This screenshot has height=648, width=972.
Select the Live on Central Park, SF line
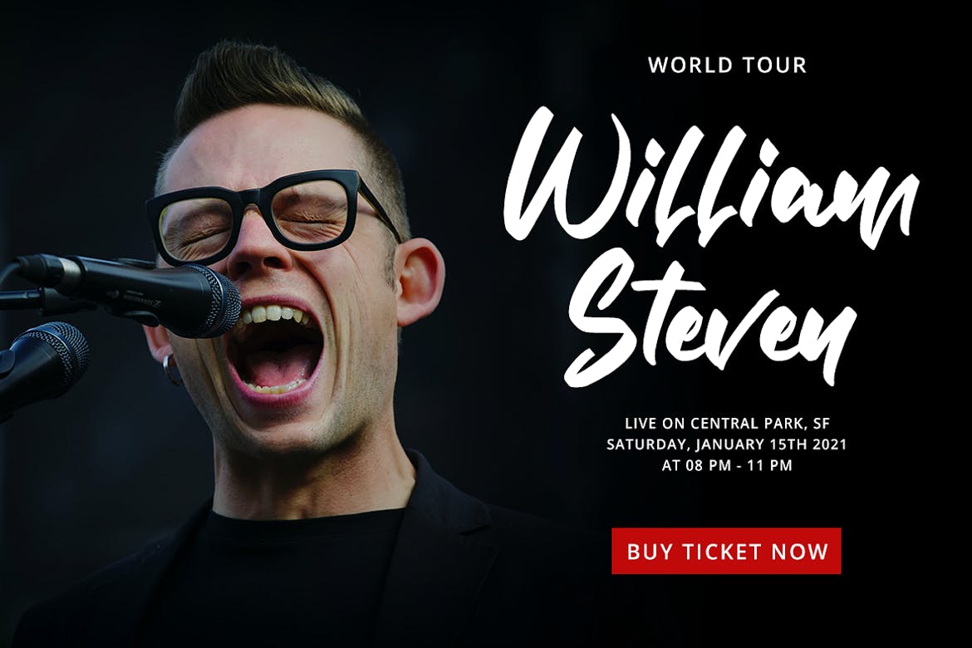727,425
